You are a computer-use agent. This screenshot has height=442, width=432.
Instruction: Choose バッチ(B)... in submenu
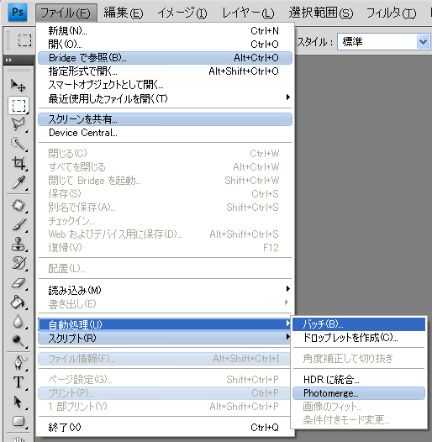point(359,324)
